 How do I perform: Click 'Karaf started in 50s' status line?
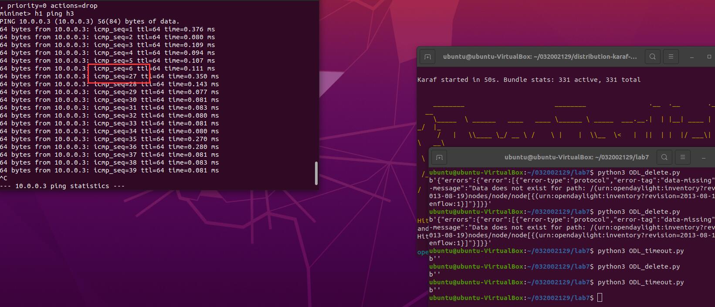(x=529, y=80)
